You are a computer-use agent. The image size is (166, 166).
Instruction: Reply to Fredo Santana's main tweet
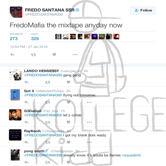tap(12, 55)
